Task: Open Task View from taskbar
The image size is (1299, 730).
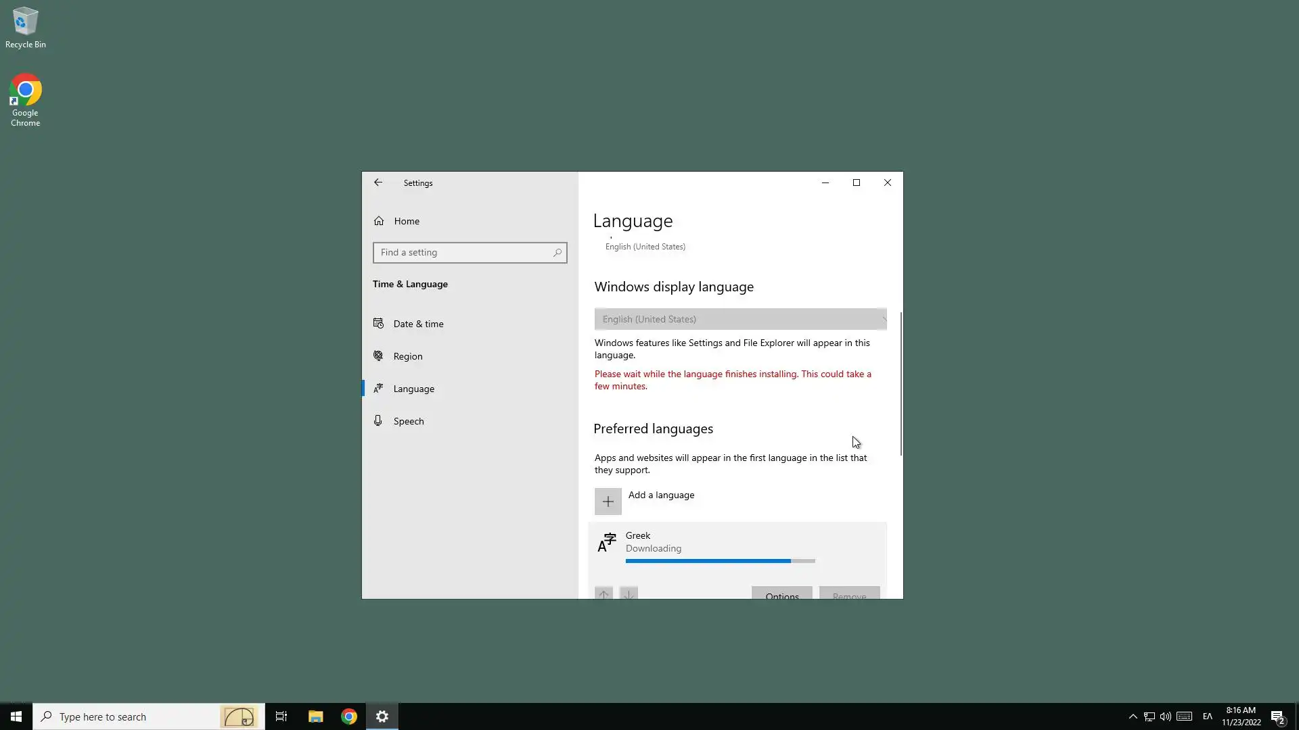Action: (281, 716)
